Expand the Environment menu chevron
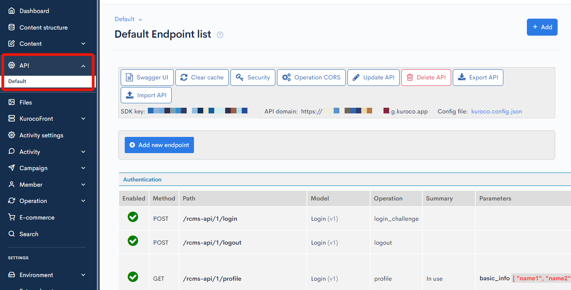This screenshot has width=571, height=290. pos(83,275)
